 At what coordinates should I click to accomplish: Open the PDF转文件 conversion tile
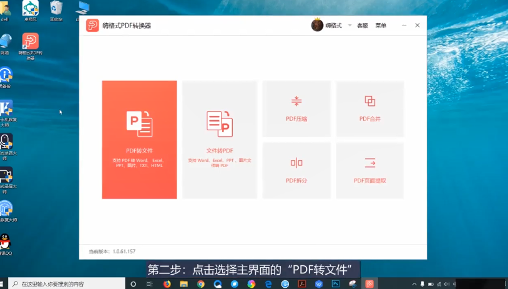139,140
